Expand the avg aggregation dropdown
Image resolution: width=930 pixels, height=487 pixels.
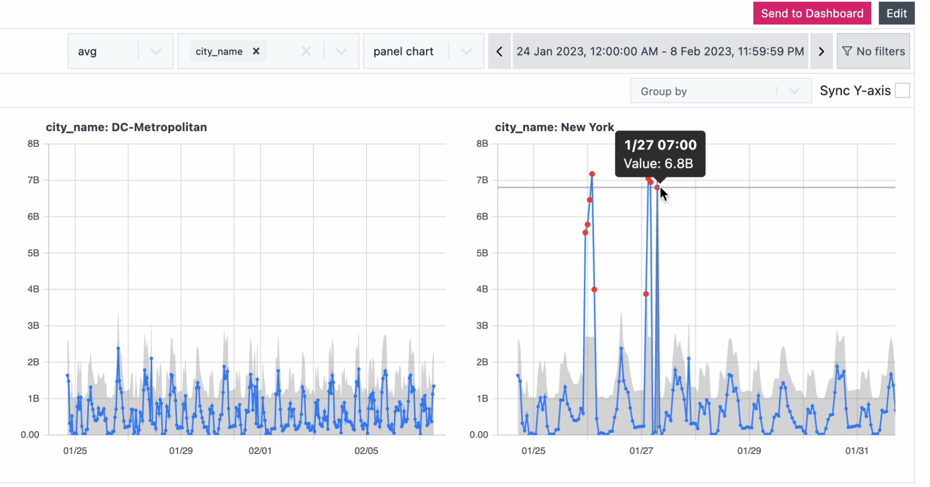155,51
